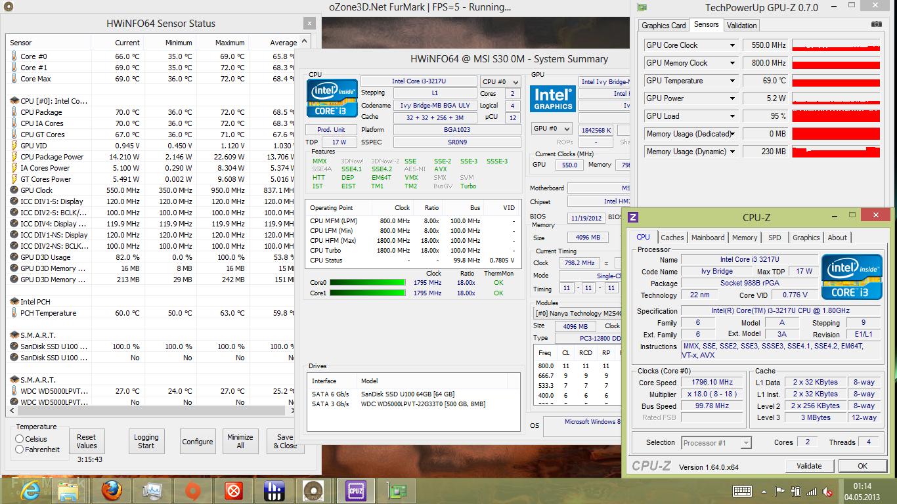The width and height of the screenshot is (897, 504).
Task: Open GPU Temperature sensor dropdown
Action: click(x=733, y=81)
